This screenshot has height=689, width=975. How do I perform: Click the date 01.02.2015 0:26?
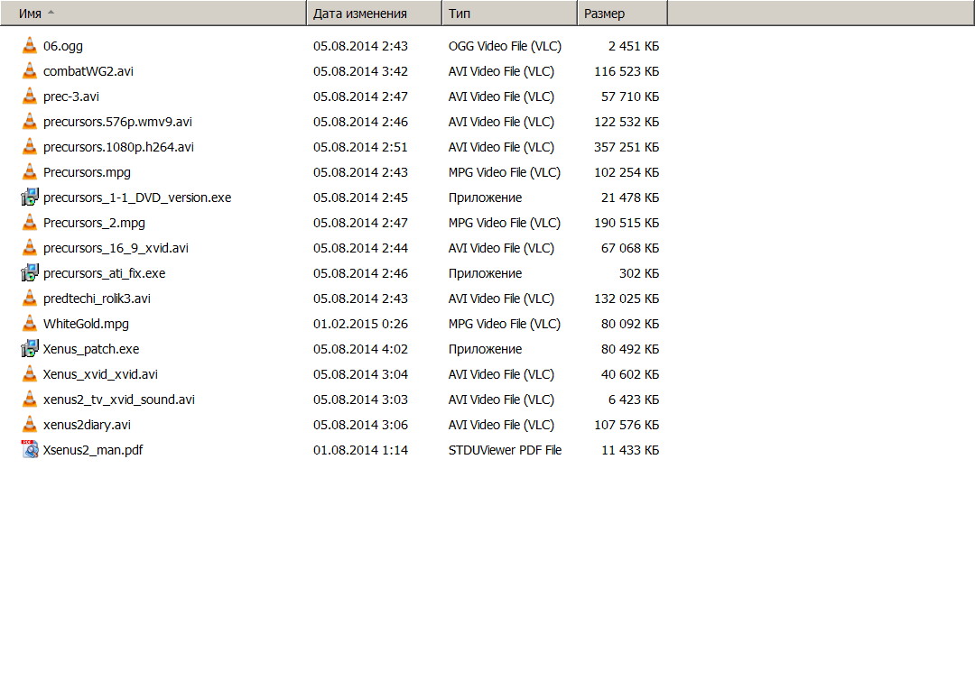pyautogui.click(x=360, y=325)
